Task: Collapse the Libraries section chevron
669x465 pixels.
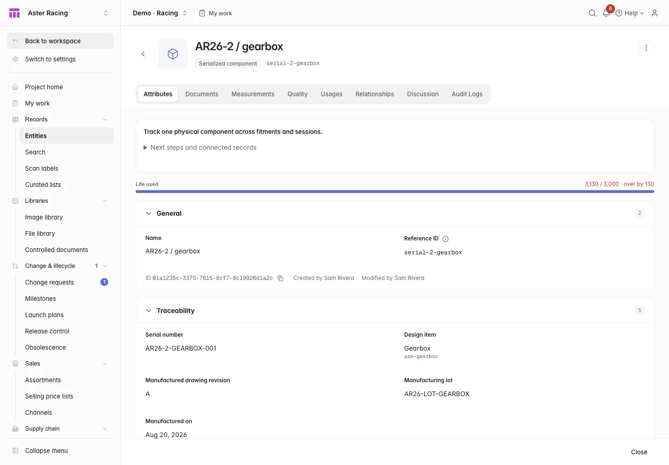Action: tap(105, 201)
